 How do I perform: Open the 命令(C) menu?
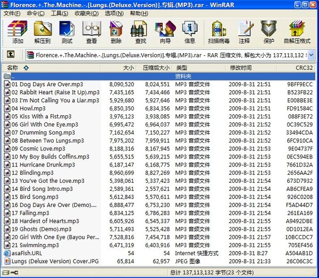click(36, 13)
